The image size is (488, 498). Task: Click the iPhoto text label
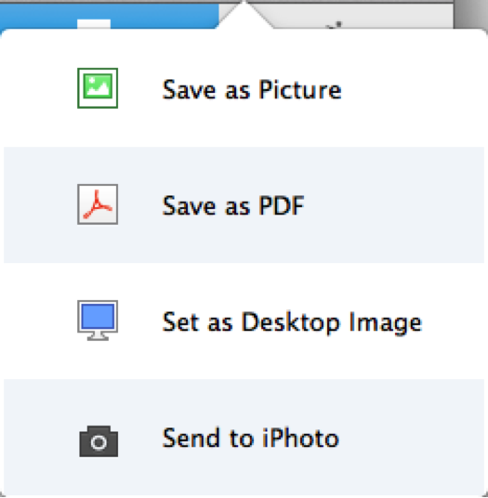(x=300, y=438)
